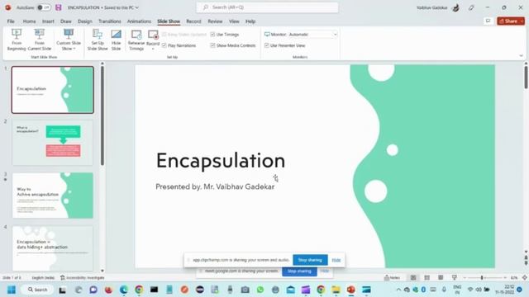Open Custom Slide Show dropdown
Screen dimensions: 529x297
click(69, 40)
